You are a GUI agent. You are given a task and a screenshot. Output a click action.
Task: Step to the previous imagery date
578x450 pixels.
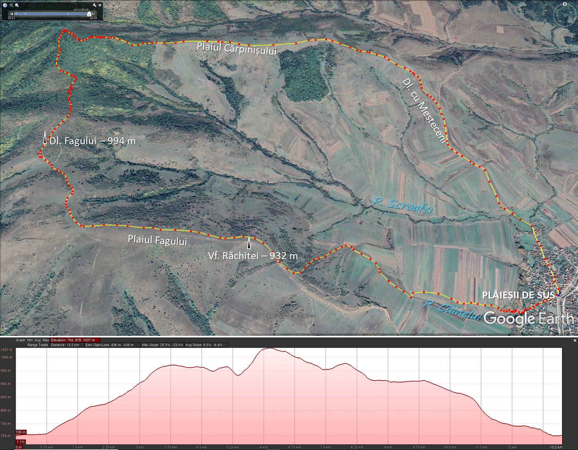tap(12, 14)
